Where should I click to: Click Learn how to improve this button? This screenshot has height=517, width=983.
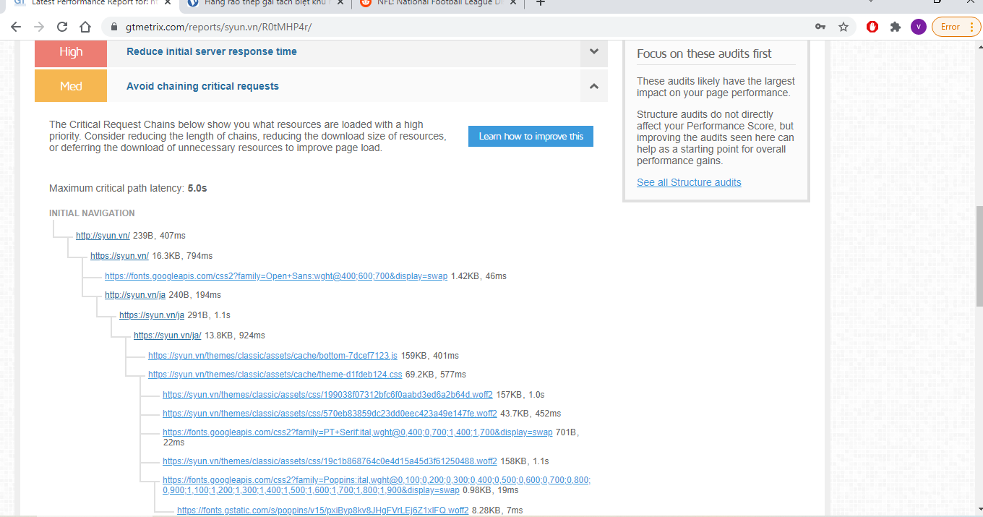tap(531, 137)
